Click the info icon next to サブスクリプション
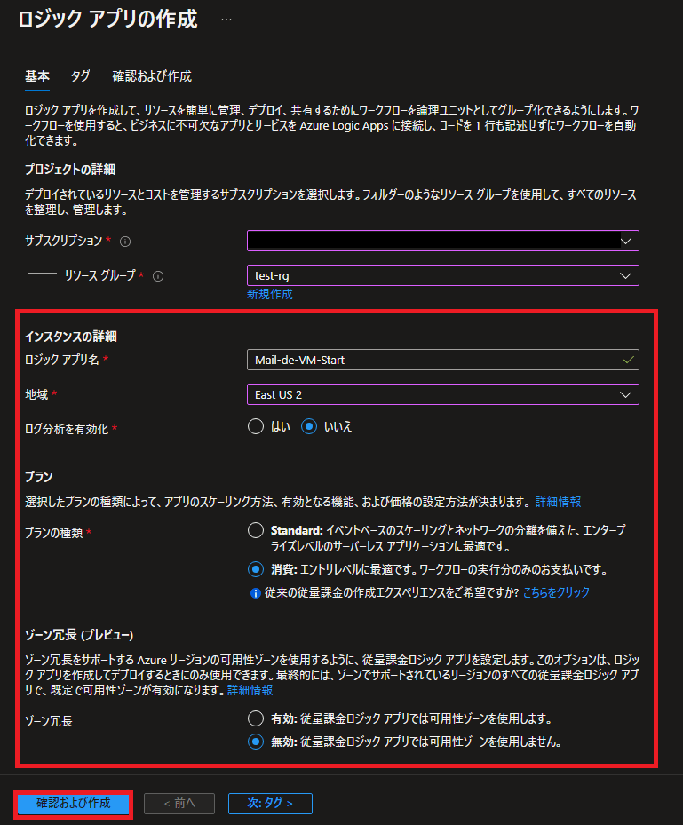The image size is (683, 825). (x=125, y=242)
